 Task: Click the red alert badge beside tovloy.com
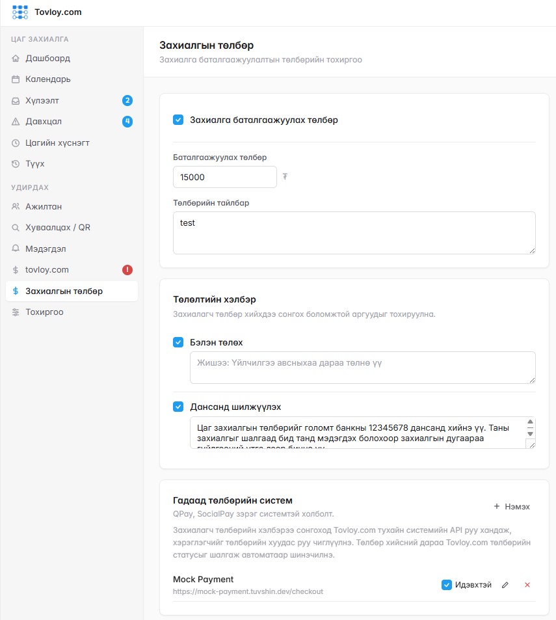127,270
